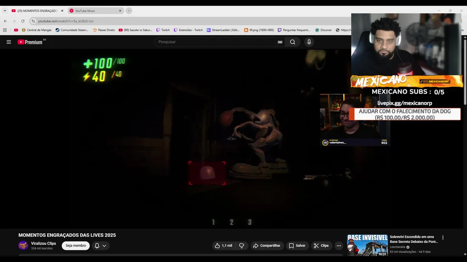
Task: Open notification bell dropdown for channel
Action: point(100,246)
